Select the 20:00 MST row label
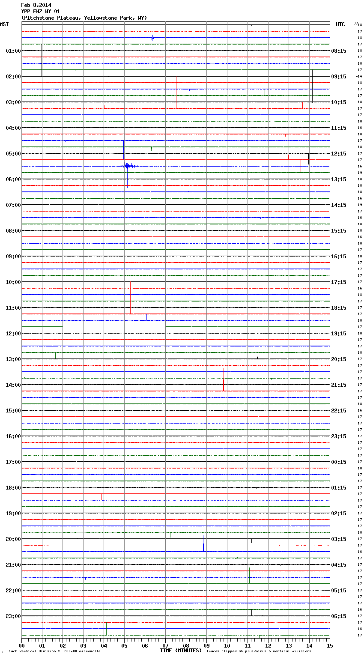The width and height of the screenshot is (364, 657). (13, 539)
